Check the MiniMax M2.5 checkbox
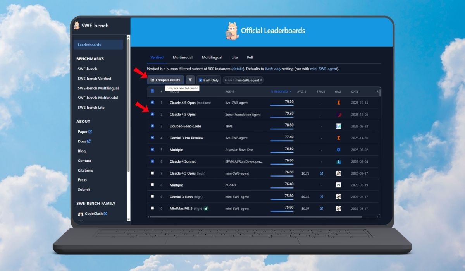This screenshot has height=271, width=465. click(x=152, y=208)
